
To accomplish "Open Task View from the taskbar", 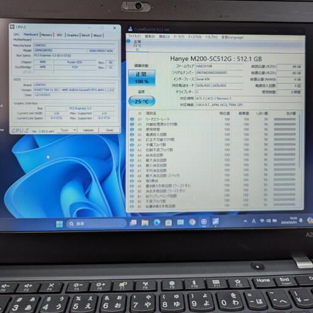I will (133, 223).
